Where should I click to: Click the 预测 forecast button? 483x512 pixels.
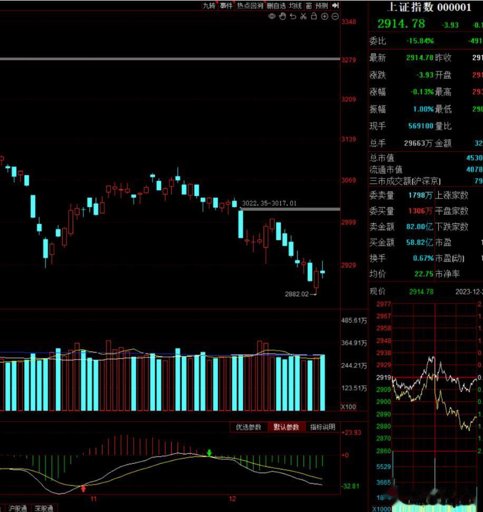point(322,6)
